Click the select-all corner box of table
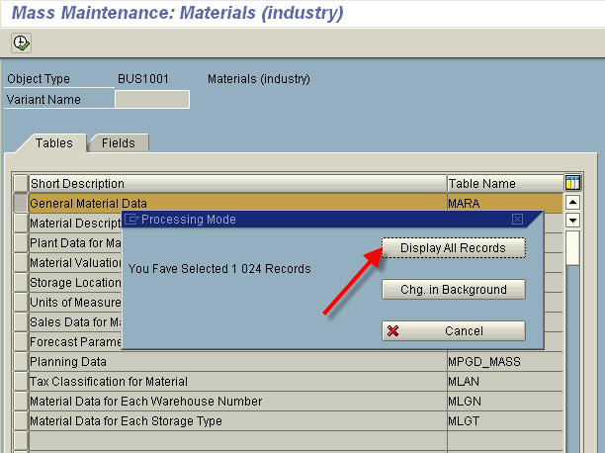Viewport: 605px width, 453px height. coord(21,183)
